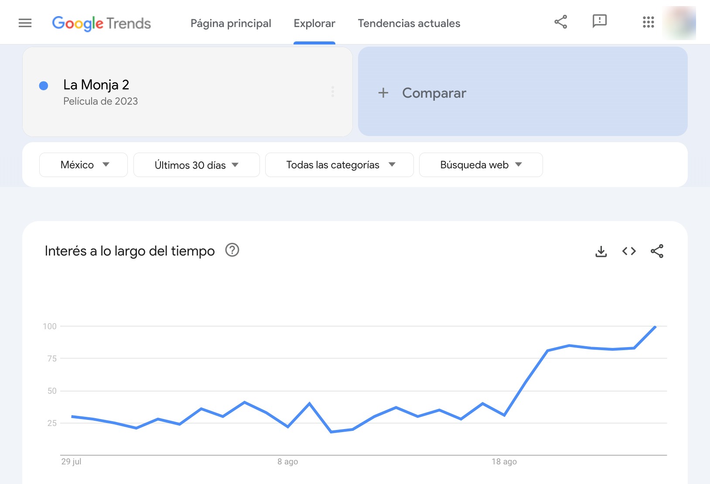Share the Interés a lo largo del tiempo chart
The width and height of the screenshot is (710, 484).
click(657, 251)
